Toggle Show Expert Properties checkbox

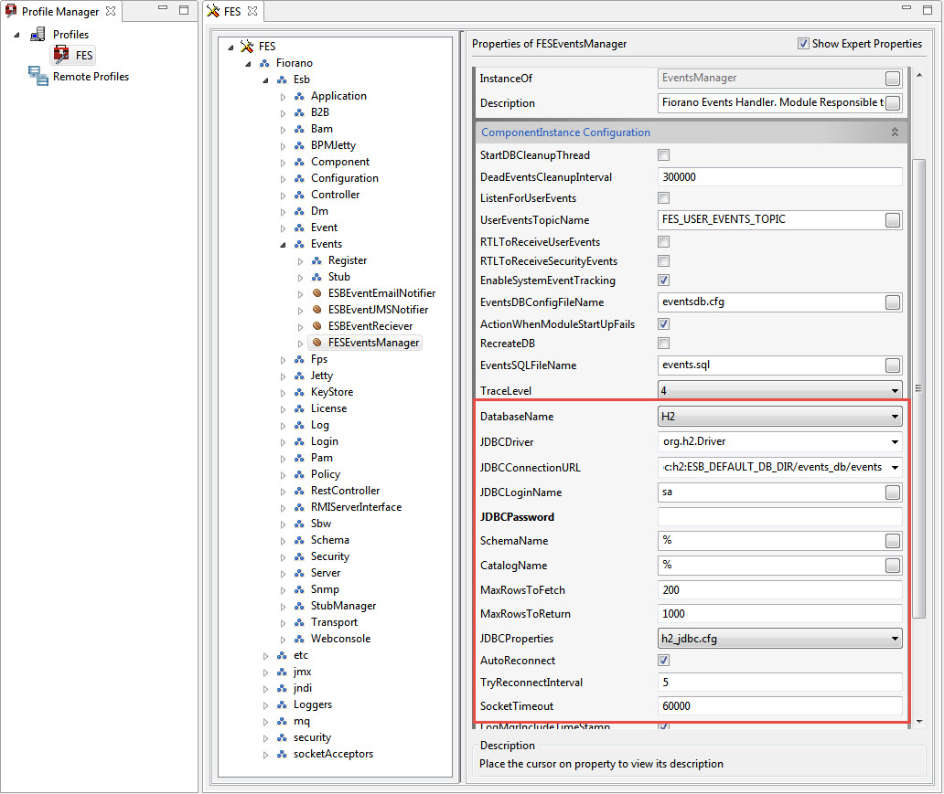[803, 43]
